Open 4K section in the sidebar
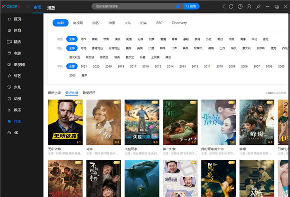290x197 pixels. (16, 132)
